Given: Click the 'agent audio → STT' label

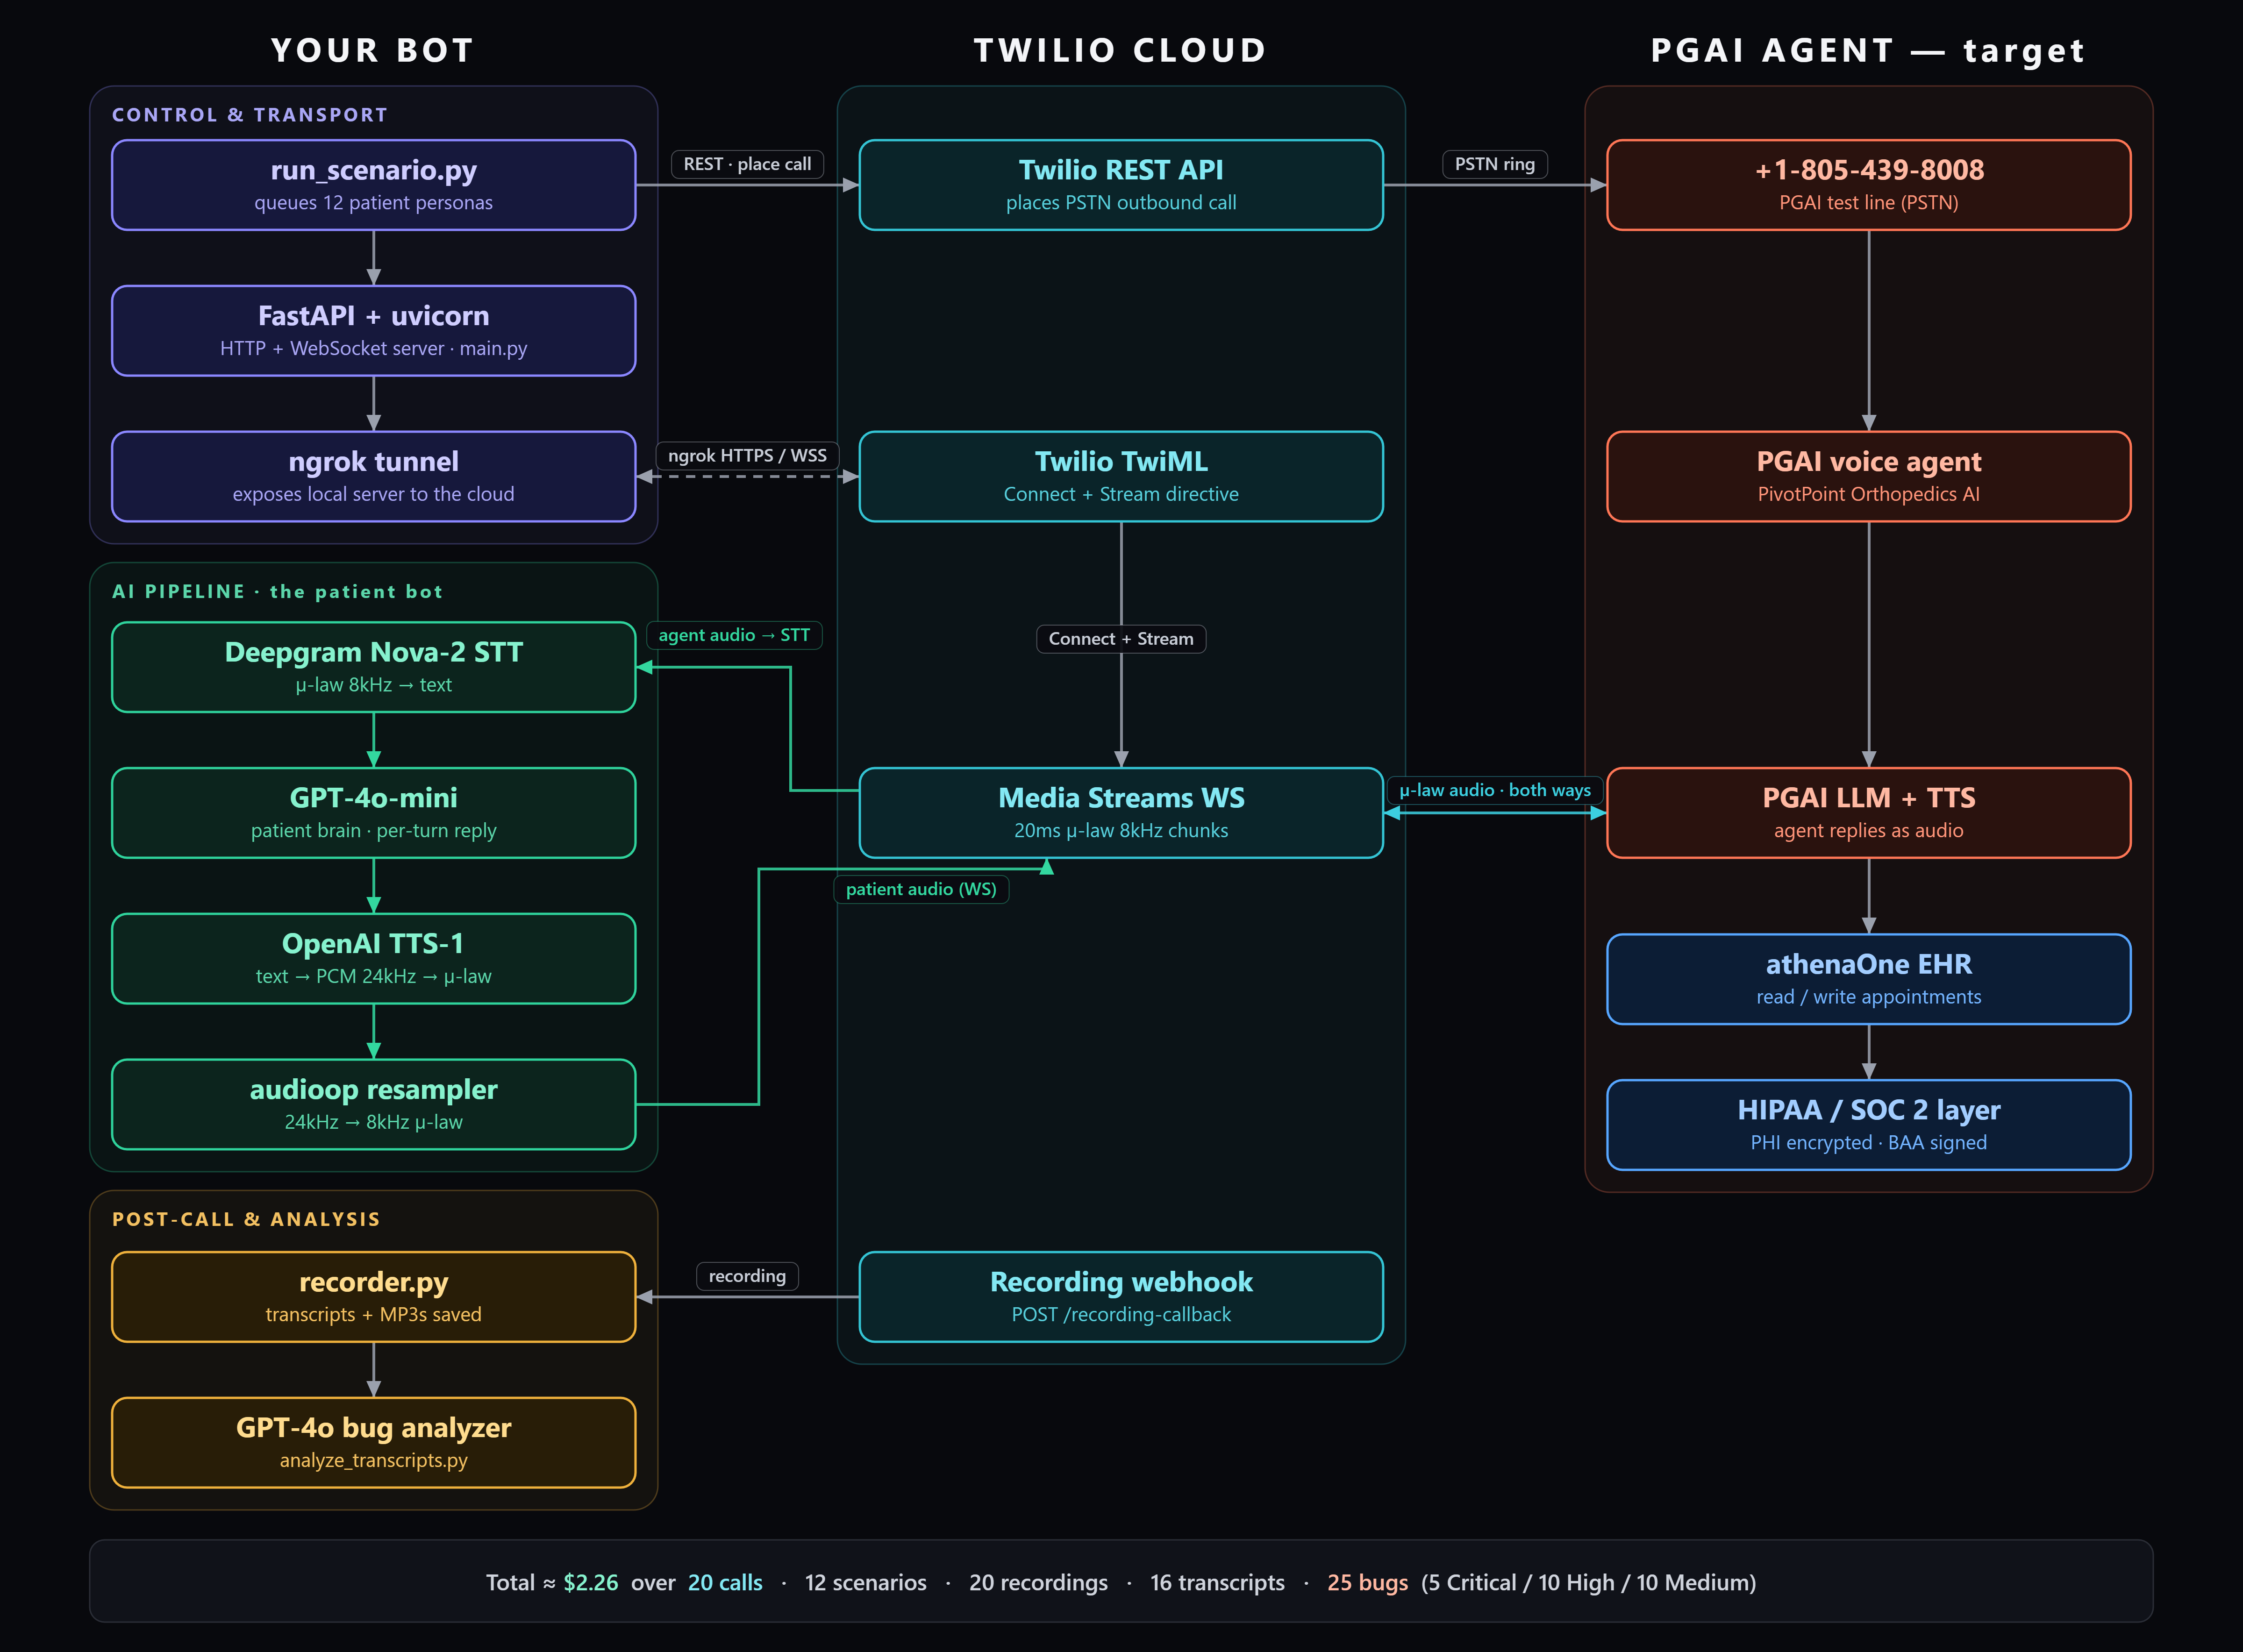Looking at the screenshot, I should tap(734, 635).
